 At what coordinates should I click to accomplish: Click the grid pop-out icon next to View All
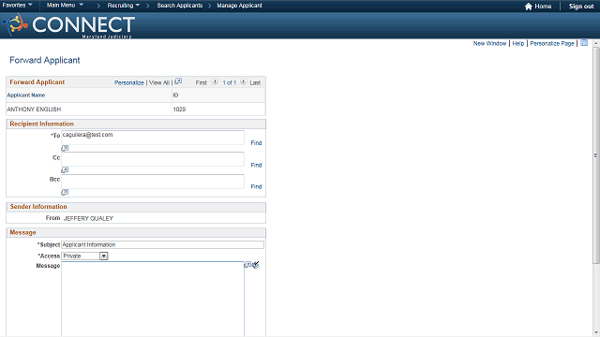point(178,81)
